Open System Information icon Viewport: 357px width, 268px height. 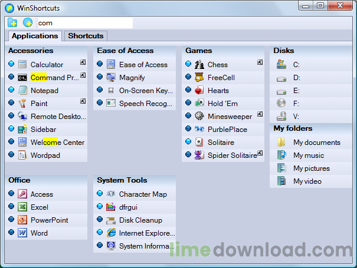(x=111, y=246)
